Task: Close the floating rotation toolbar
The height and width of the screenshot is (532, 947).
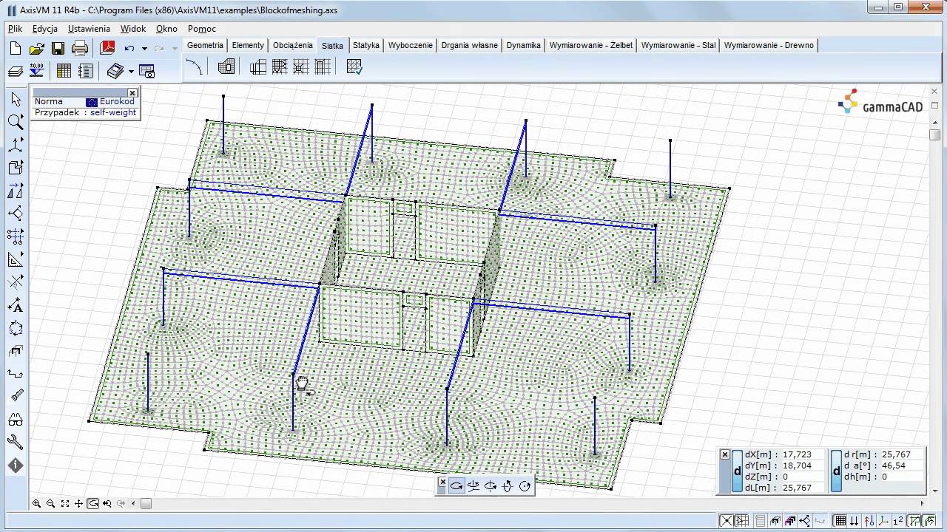Action: [x=442, y=483]
